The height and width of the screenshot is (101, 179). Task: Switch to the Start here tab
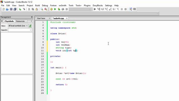tap(41, 18)
